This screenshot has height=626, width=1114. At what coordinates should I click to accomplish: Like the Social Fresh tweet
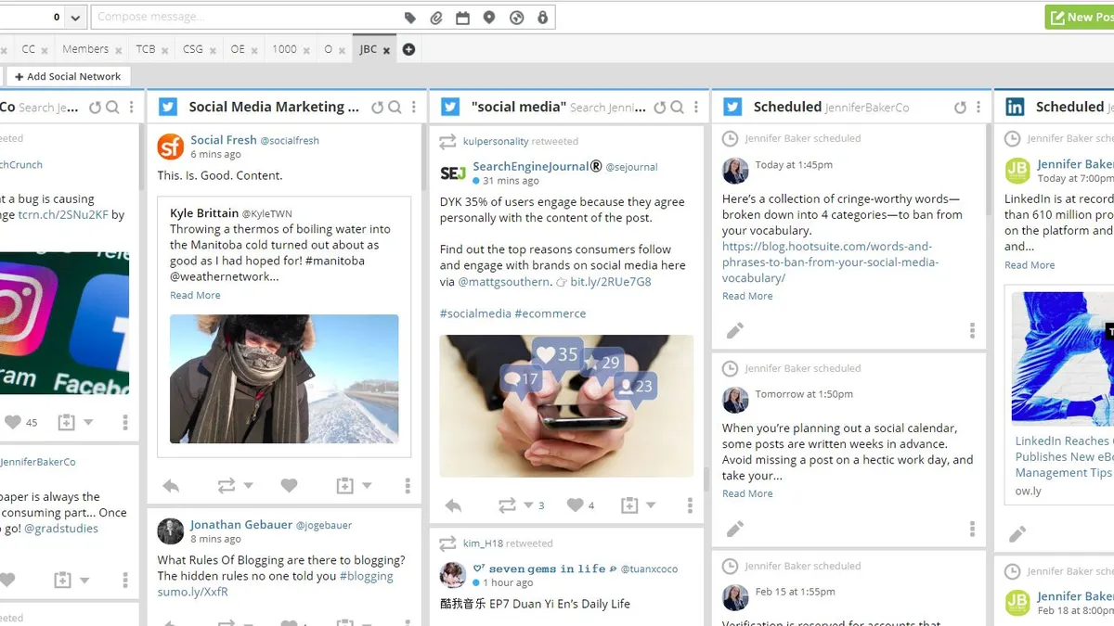pos(289,485)
